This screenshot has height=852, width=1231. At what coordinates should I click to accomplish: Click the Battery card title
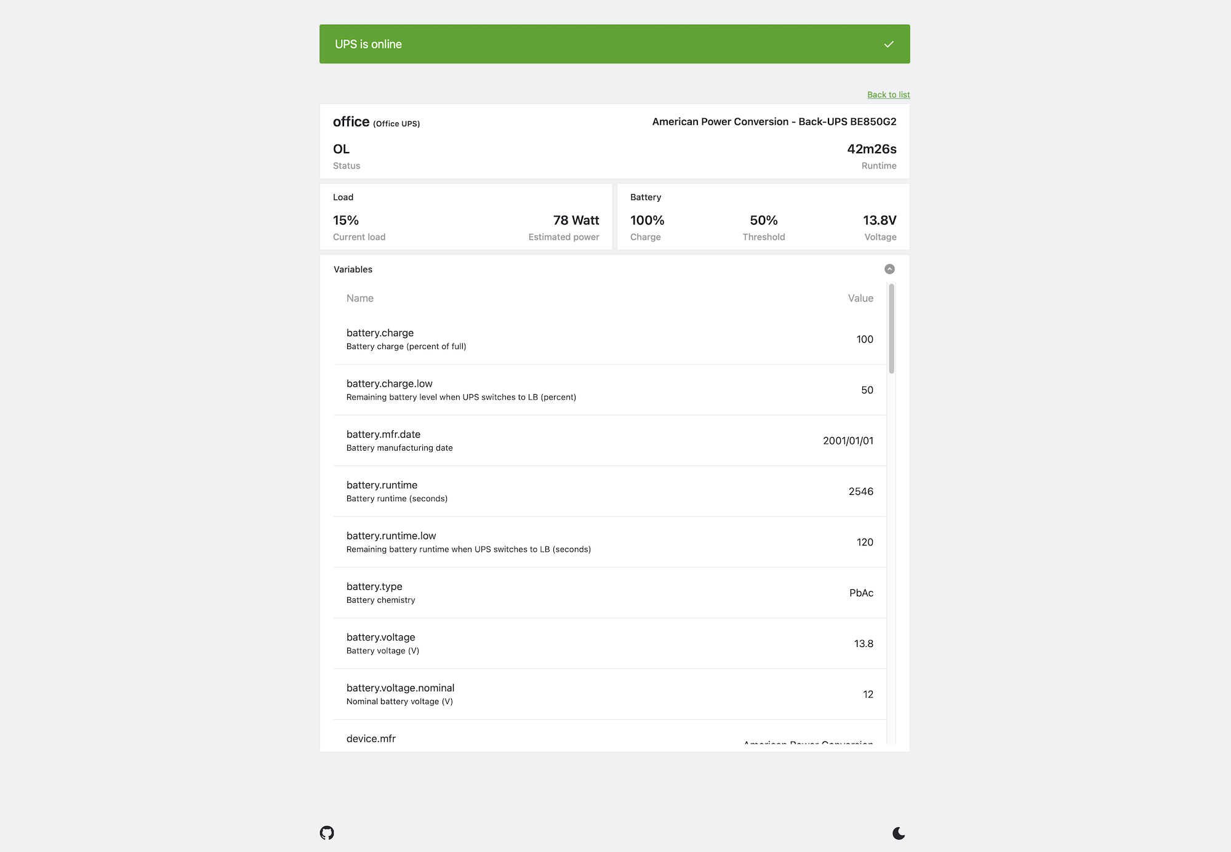pos(646,197)
